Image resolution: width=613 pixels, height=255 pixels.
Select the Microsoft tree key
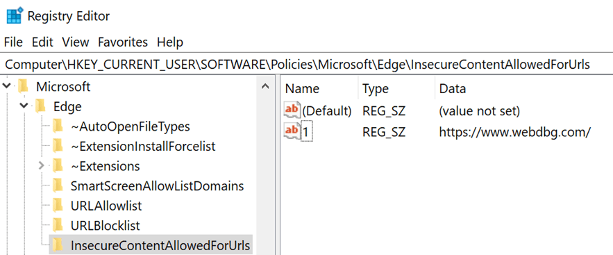63,87
